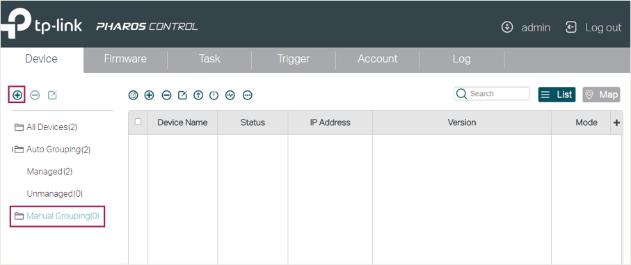This screenshot has height=265, width=631.
Task: Click the Log out link
Action: 593,28
